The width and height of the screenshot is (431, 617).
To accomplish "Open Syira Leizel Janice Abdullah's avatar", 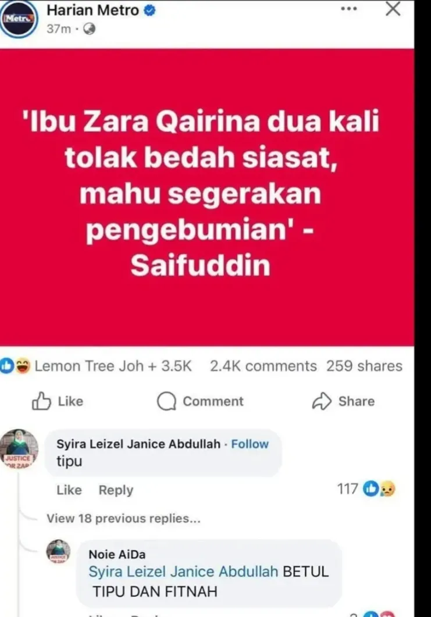I will pyautogui.click(x=19, y=448).
